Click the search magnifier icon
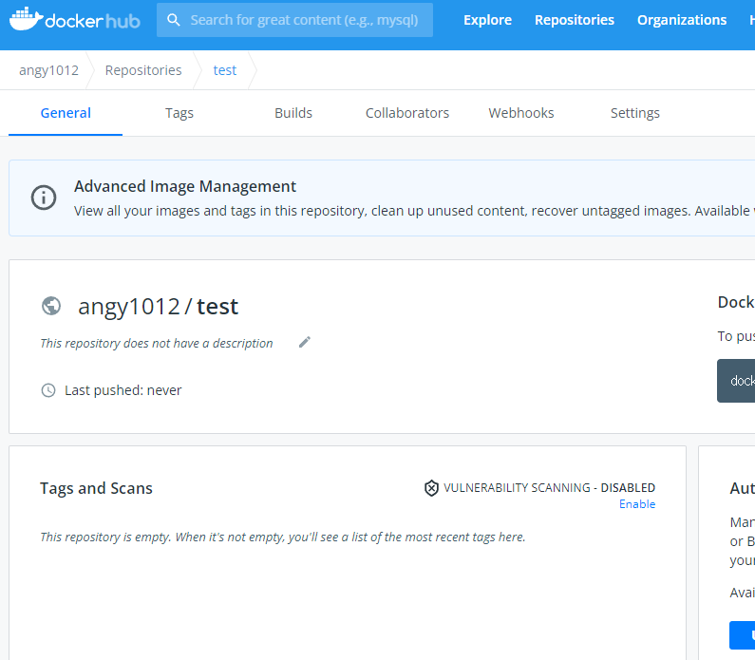Viewport: 755px width, 660px height. click(x=174, y=20)
